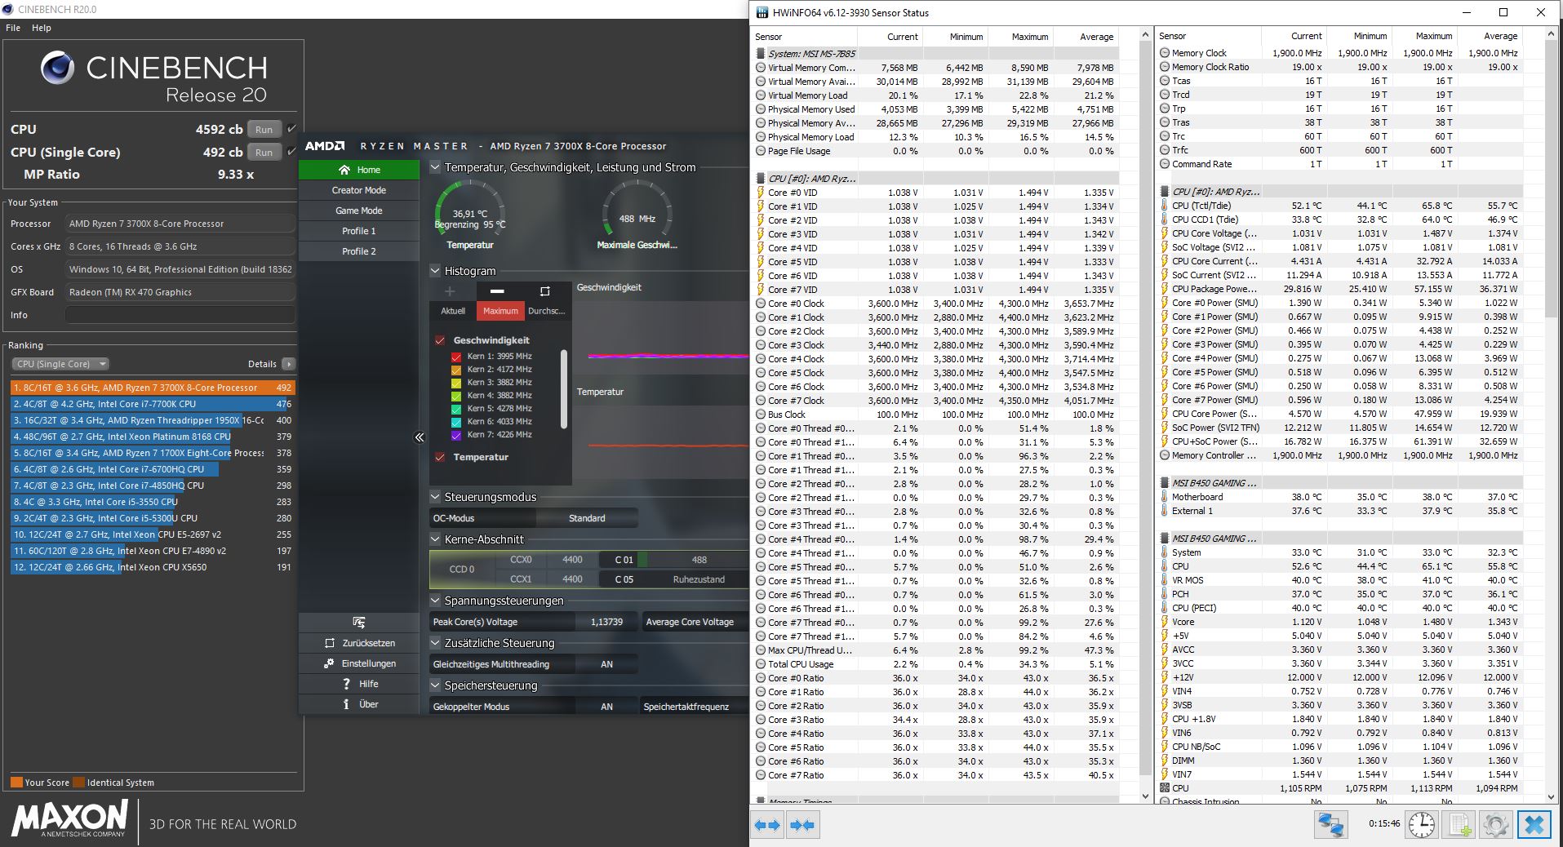Screen dimensions: 1563x847
Task: Run the CPU multi-core benchmark
Action: coord(264,129)
